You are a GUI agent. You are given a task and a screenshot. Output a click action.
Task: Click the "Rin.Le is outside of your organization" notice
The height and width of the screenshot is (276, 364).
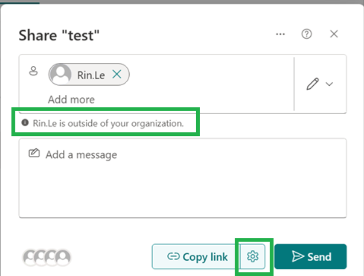(103, 123)
